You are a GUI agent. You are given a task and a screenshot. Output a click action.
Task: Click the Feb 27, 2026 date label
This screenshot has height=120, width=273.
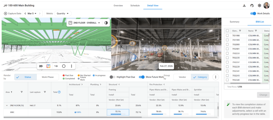click(166, 66)
